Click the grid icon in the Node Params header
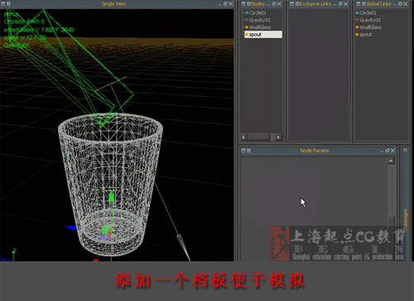 [x=248, y=150]
